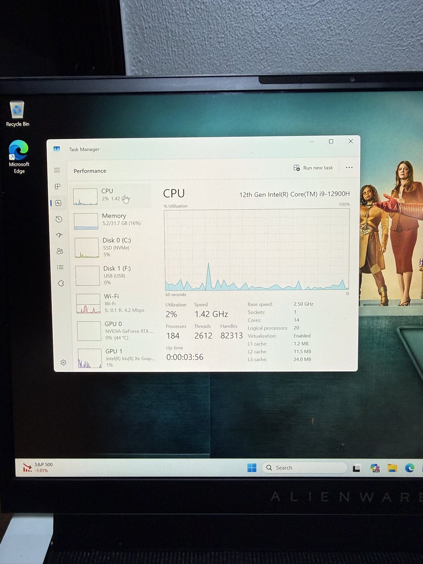Image resolution: width=423 pixels, height=564 pixels.
Task: Open the Details page icon
Action: (x=60, y=267)
